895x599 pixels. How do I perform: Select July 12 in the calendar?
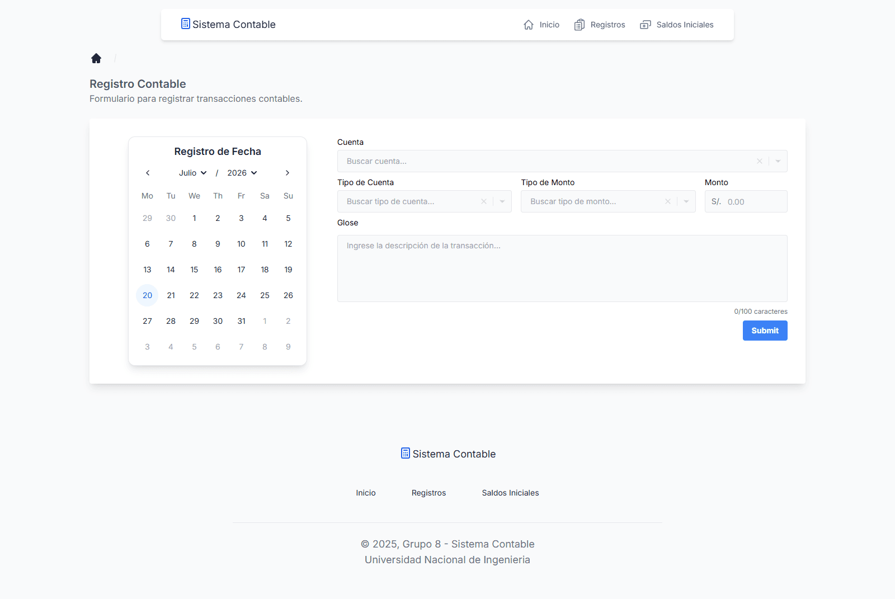(x=288, y=244)
